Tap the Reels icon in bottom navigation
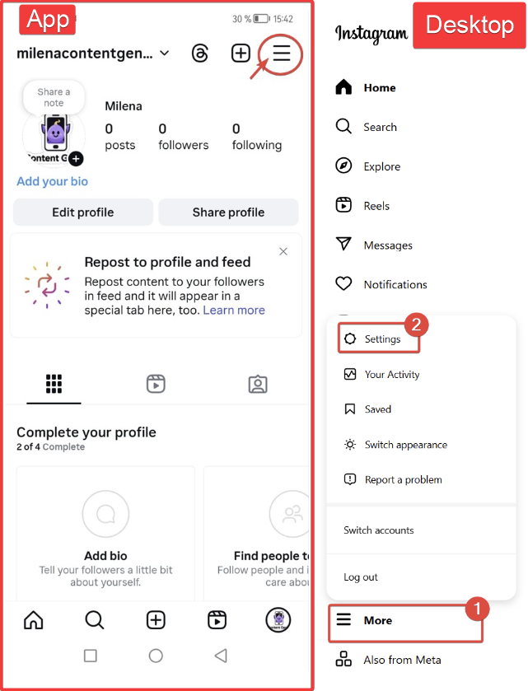This screenshot has height=691, width=528. (x=217, y=619)
